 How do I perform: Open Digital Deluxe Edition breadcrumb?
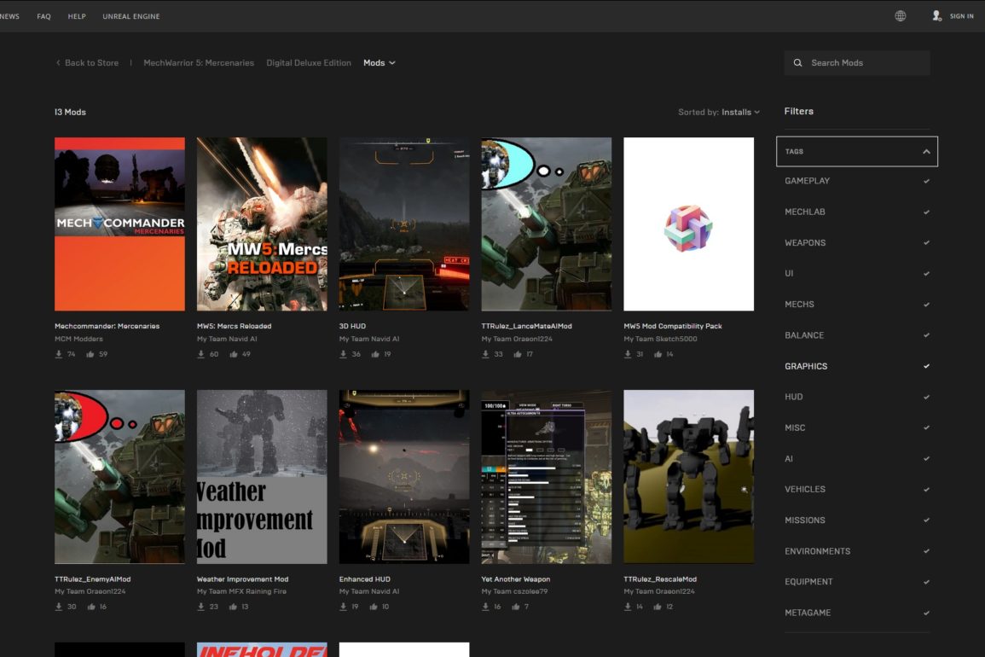click(309, 63)
